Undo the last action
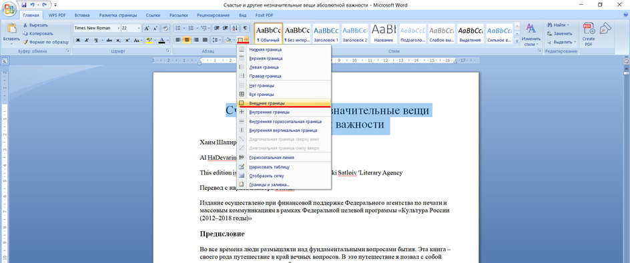Screen dimensions: 630x263 pos(33,5)
